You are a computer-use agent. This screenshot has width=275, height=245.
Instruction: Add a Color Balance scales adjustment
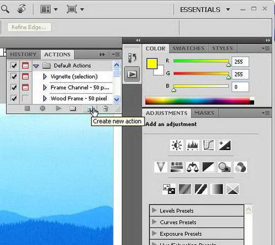pyautogui.click(x=193, y=167)
